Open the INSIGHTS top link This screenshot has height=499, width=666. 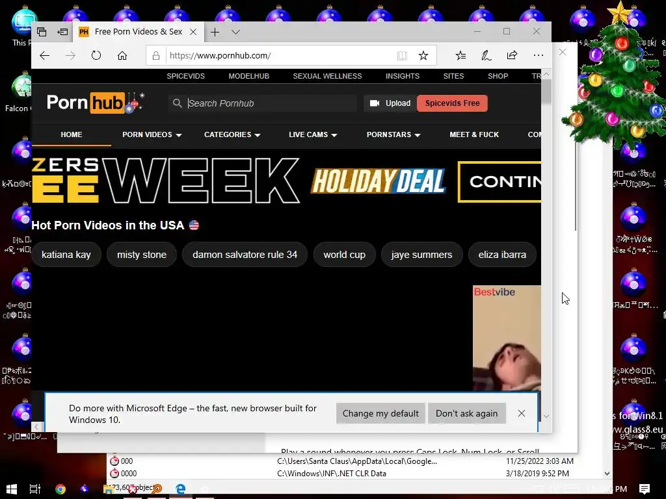point(403,76)
